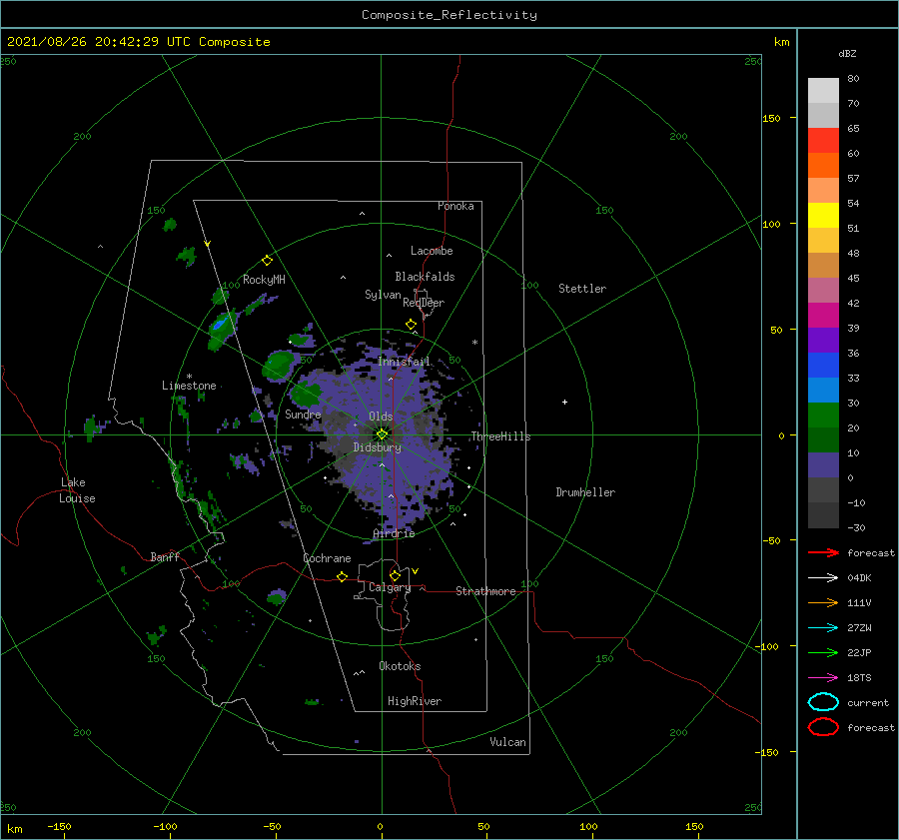Click the HighRiver label
Viewport: 899px width, 840px height.
415,701
